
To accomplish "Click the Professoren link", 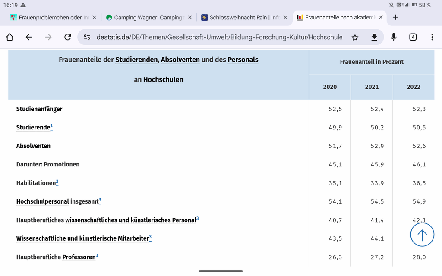I will 79,257.
